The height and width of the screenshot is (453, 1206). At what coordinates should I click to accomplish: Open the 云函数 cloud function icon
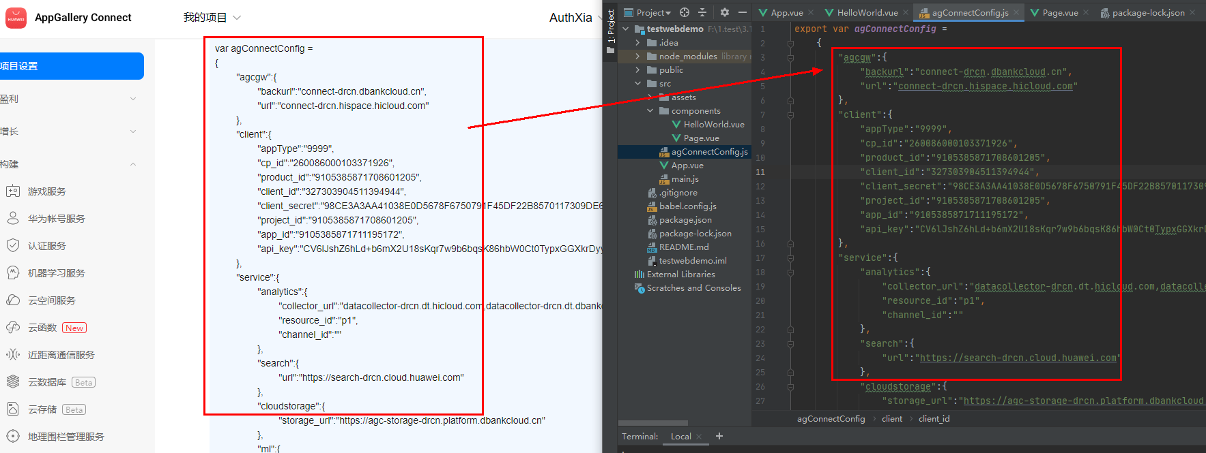pos(13,328)
